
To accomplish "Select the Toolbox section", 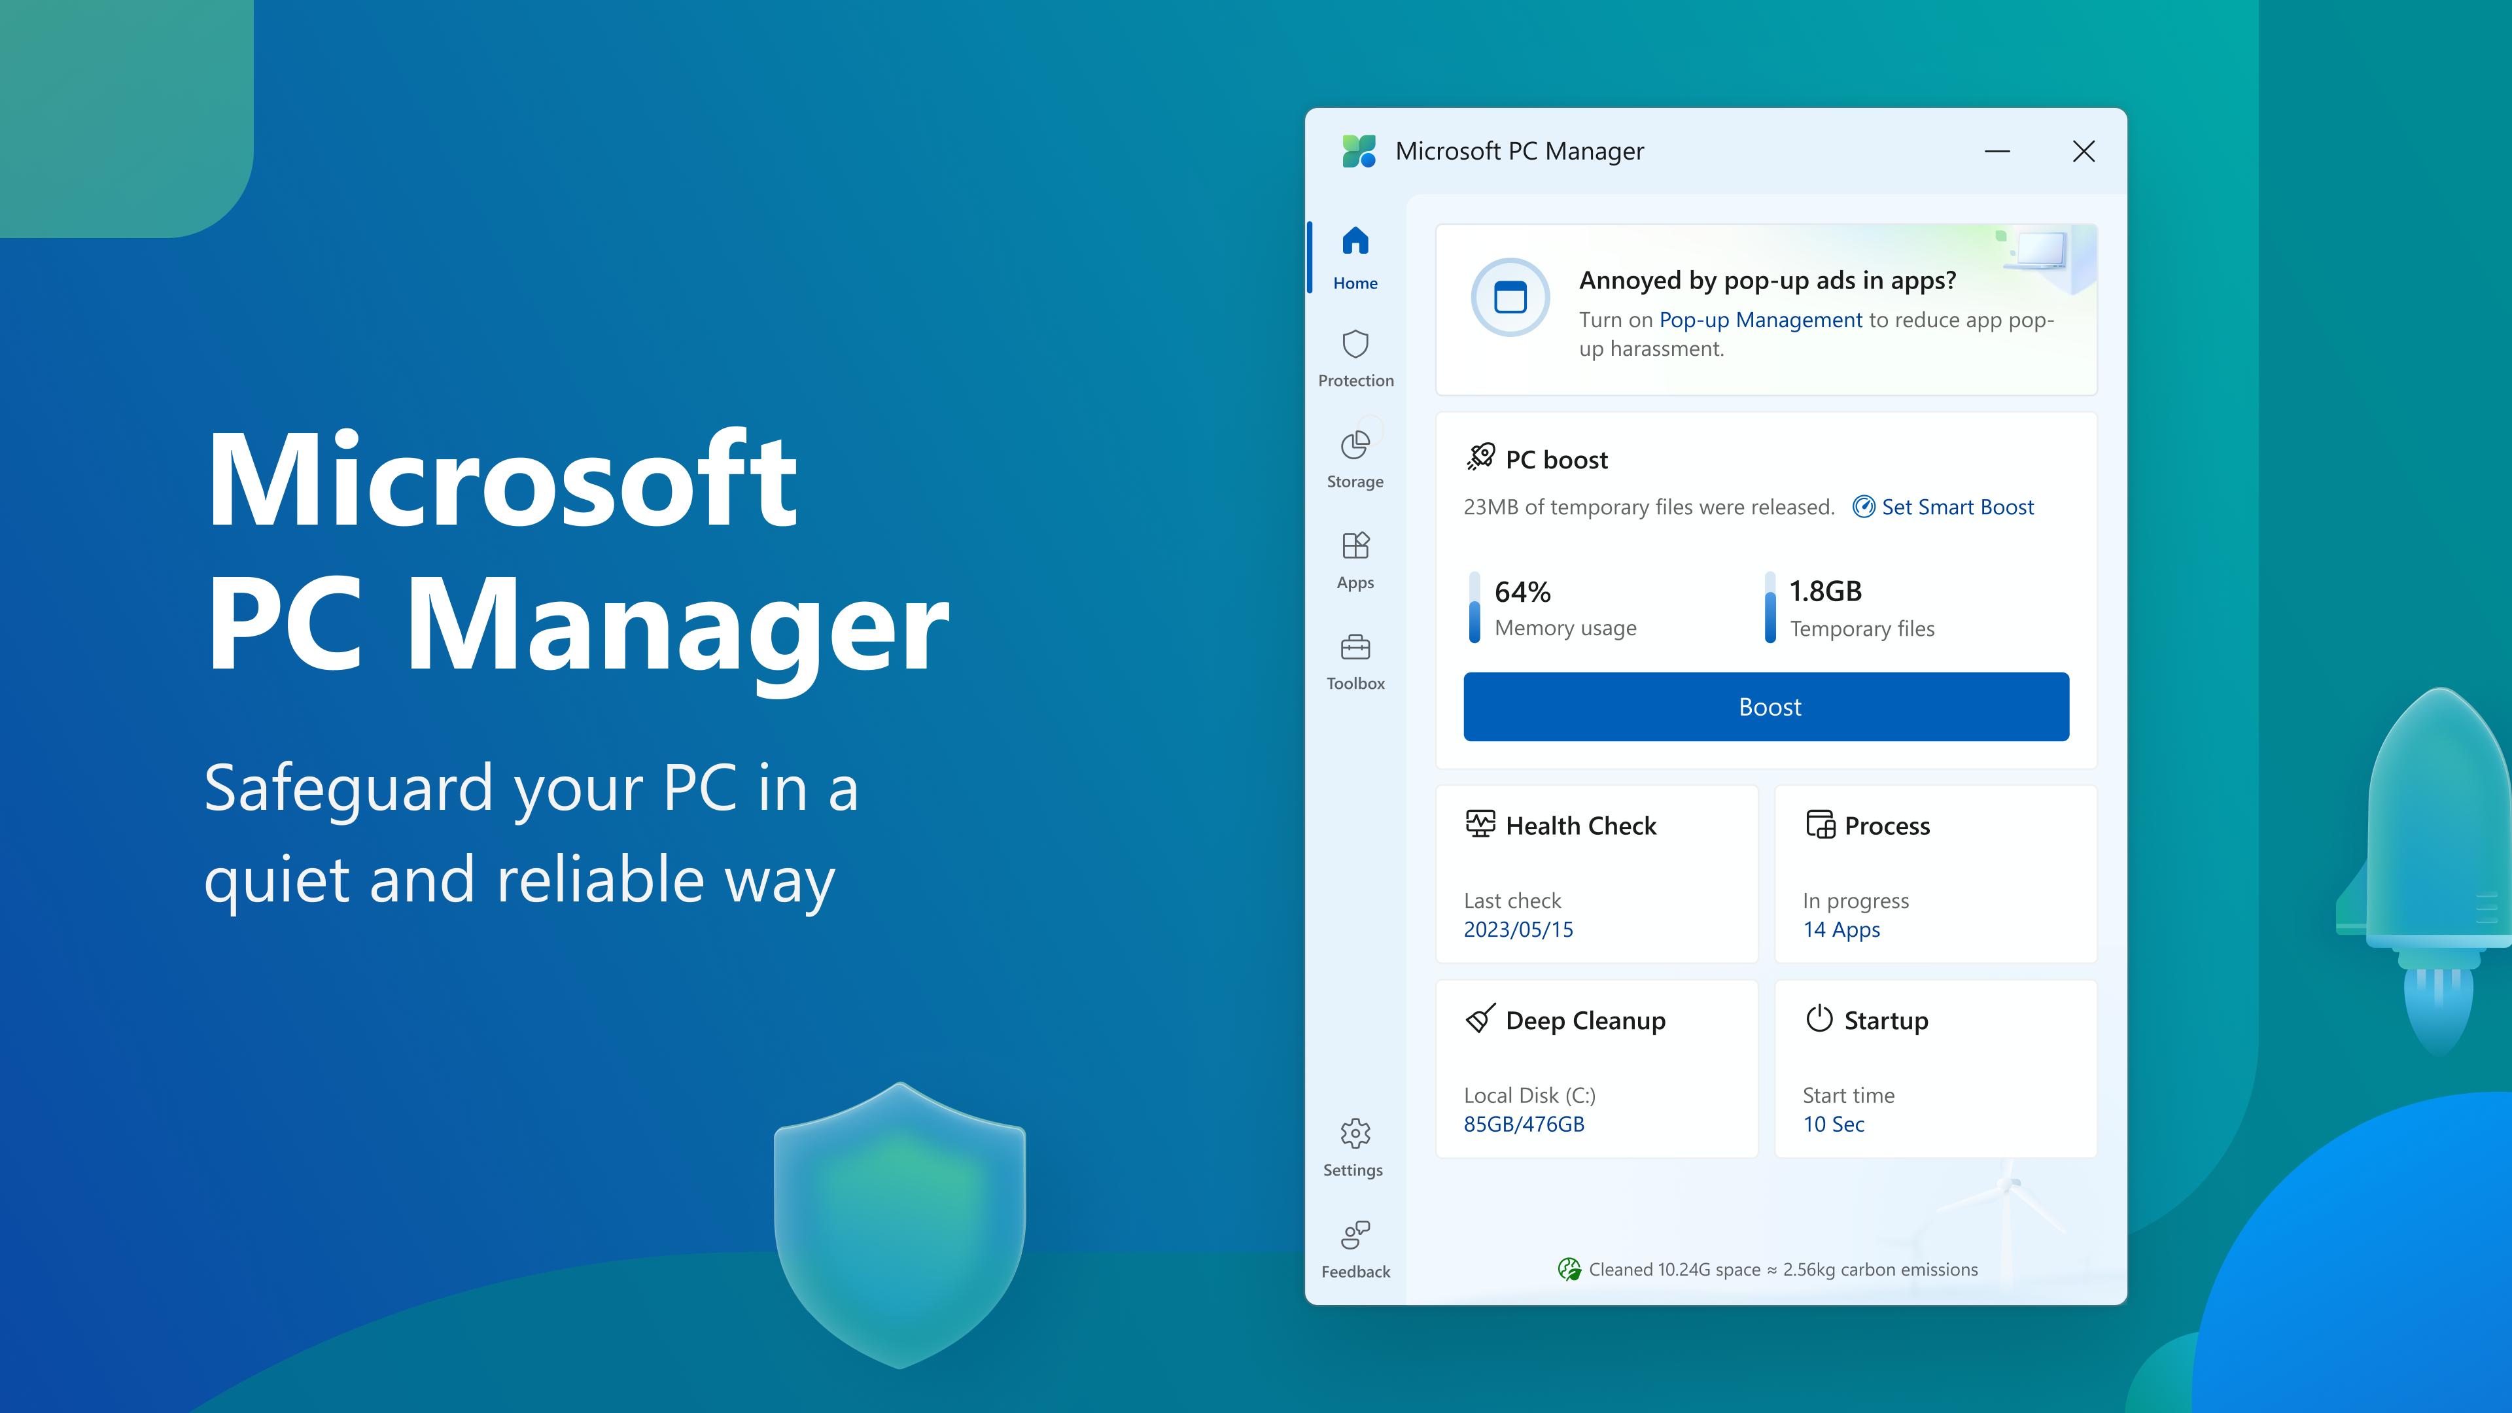I will pos(1354,661).
